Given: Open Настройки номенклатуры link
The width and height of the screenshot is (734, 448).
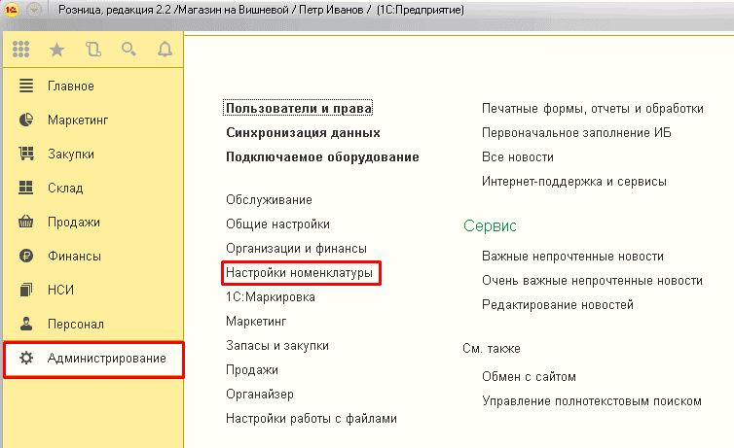Looking at the screenshot, I should point(299,274).
